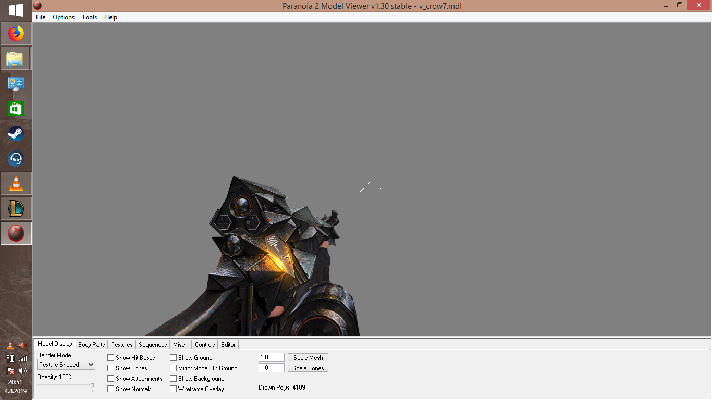Switch to the Model Display tab
The height and width of the screenshot is (400, 712).
(55, 344)
